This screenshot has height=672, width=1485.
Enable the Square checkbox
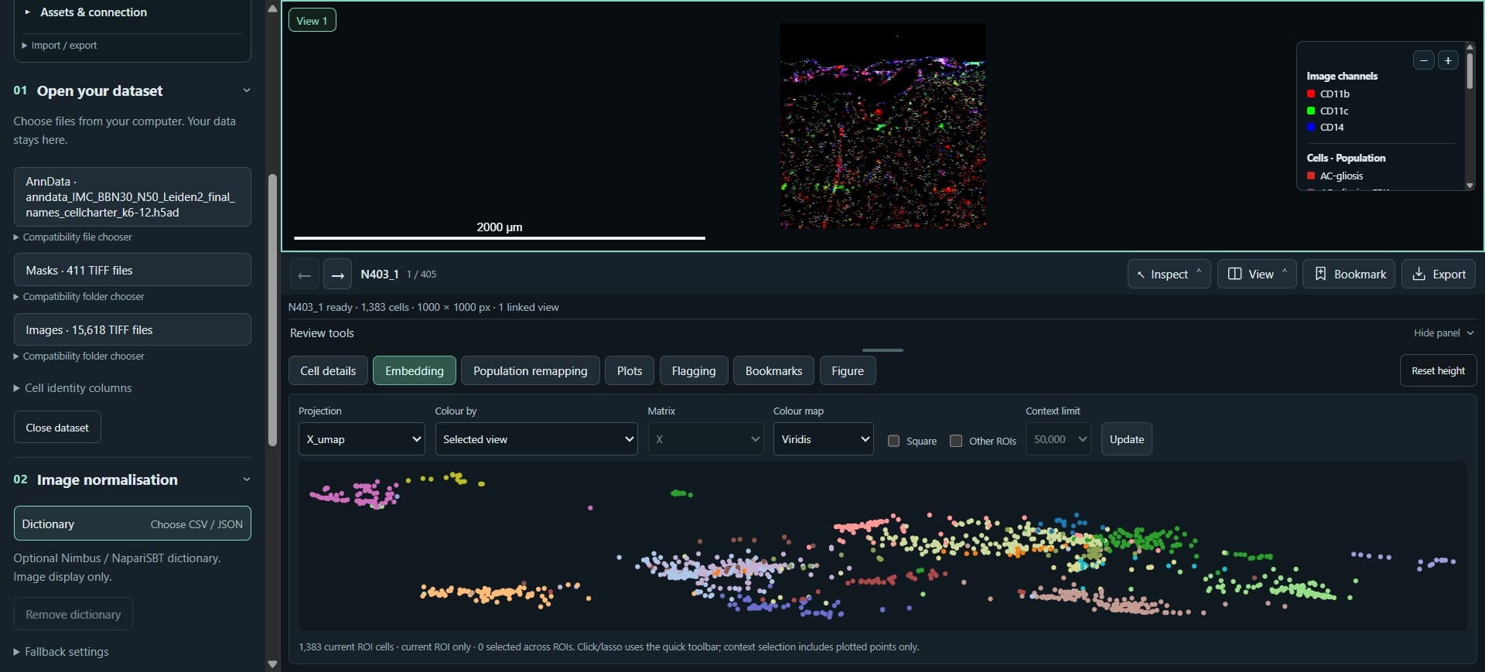(x=893, y=441)
